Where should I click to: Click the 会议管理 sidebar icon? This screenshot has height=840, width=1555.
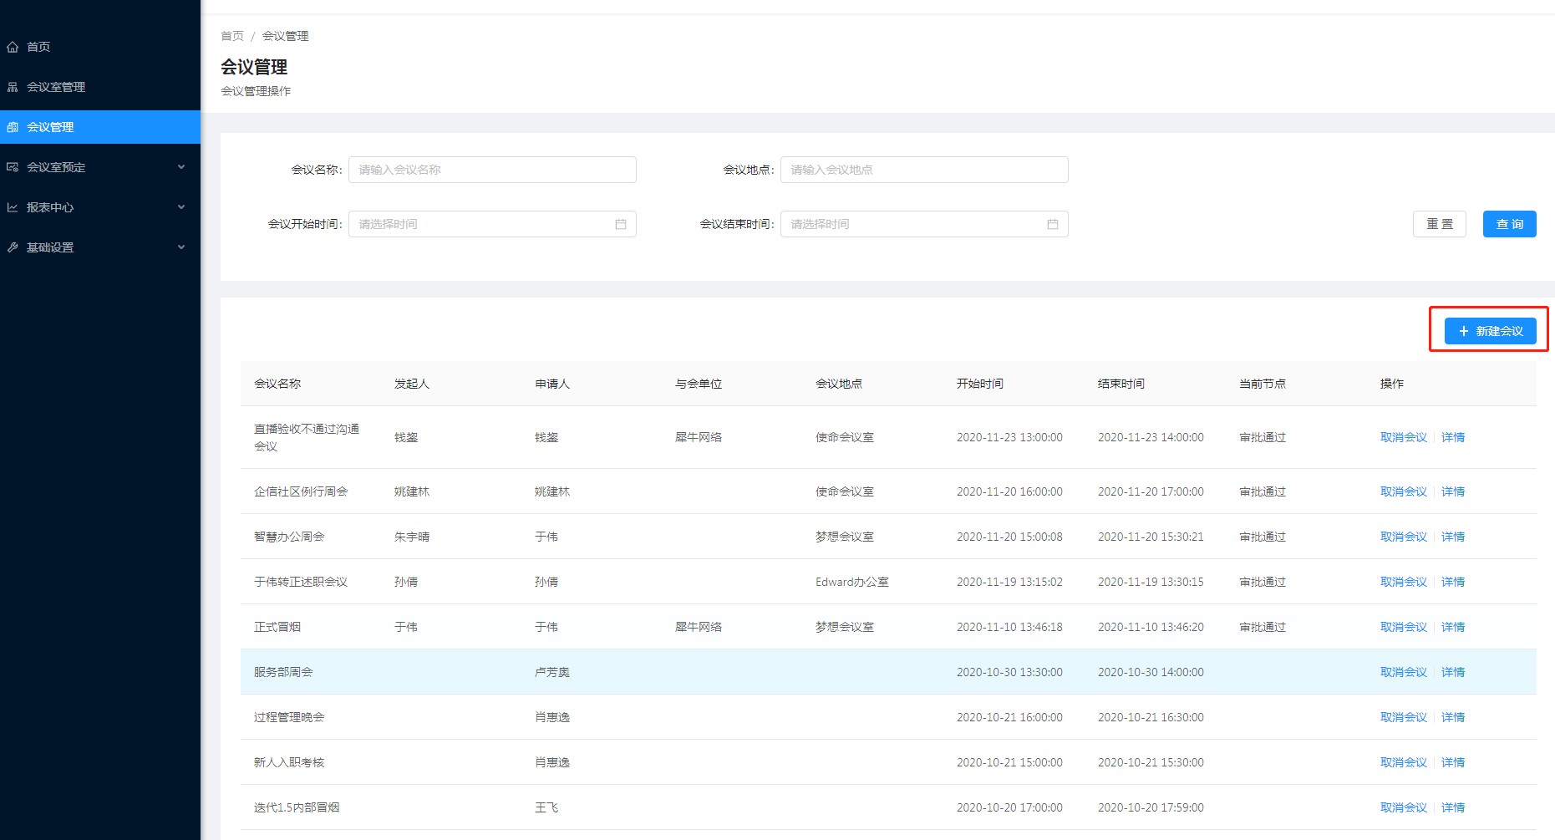[13, 127]
